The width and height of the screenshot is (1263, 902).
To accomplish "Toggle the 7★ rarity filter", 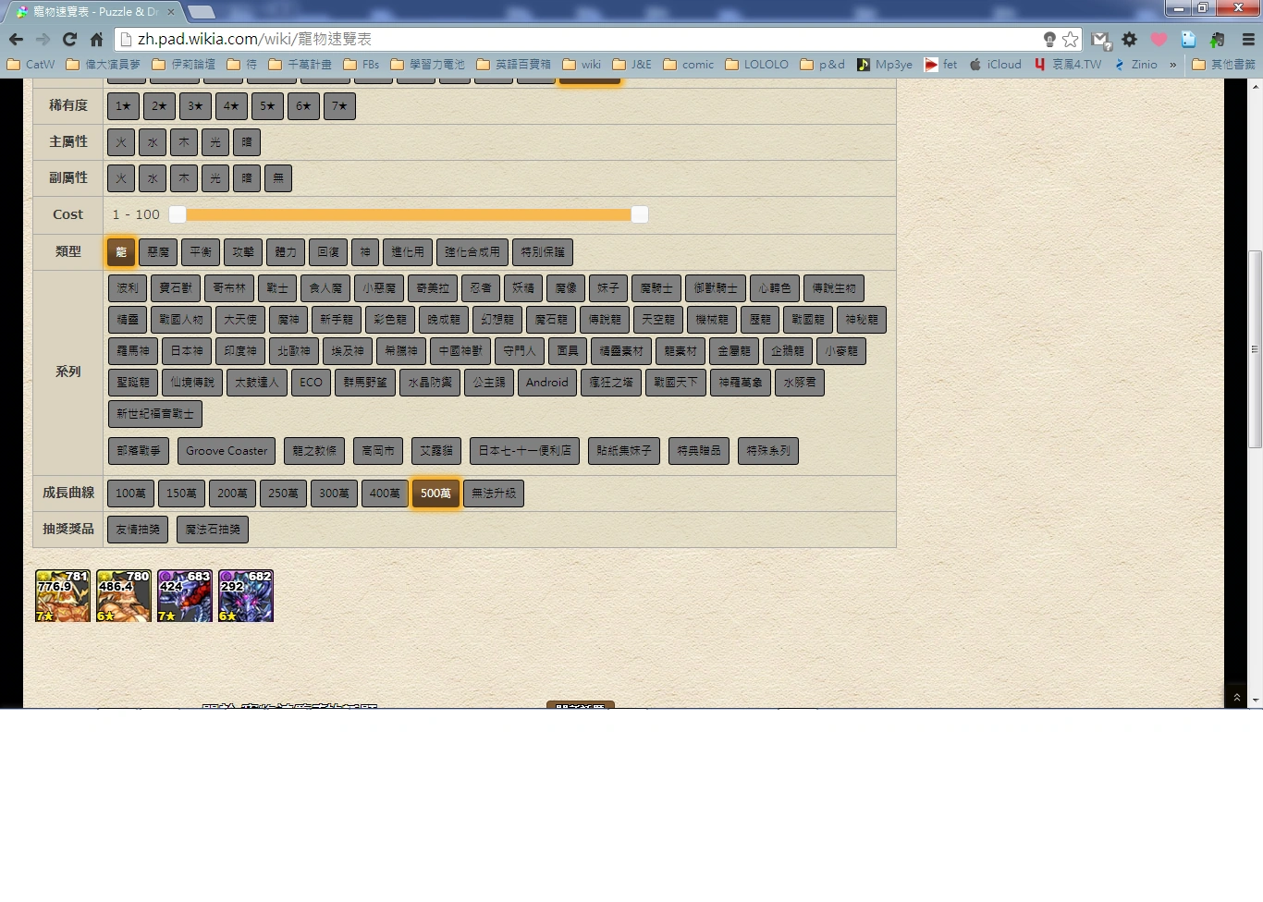I will click(x=339, y=106).
